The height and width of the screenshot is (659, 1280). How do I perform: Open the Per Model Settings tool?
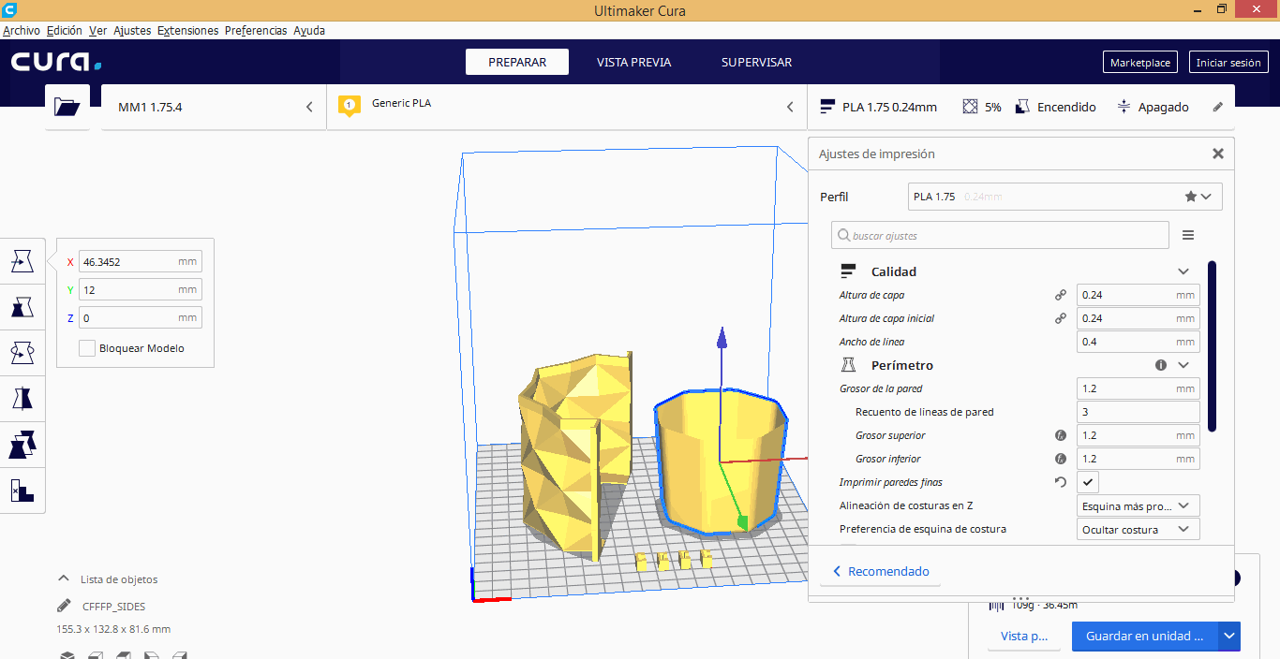22,445
